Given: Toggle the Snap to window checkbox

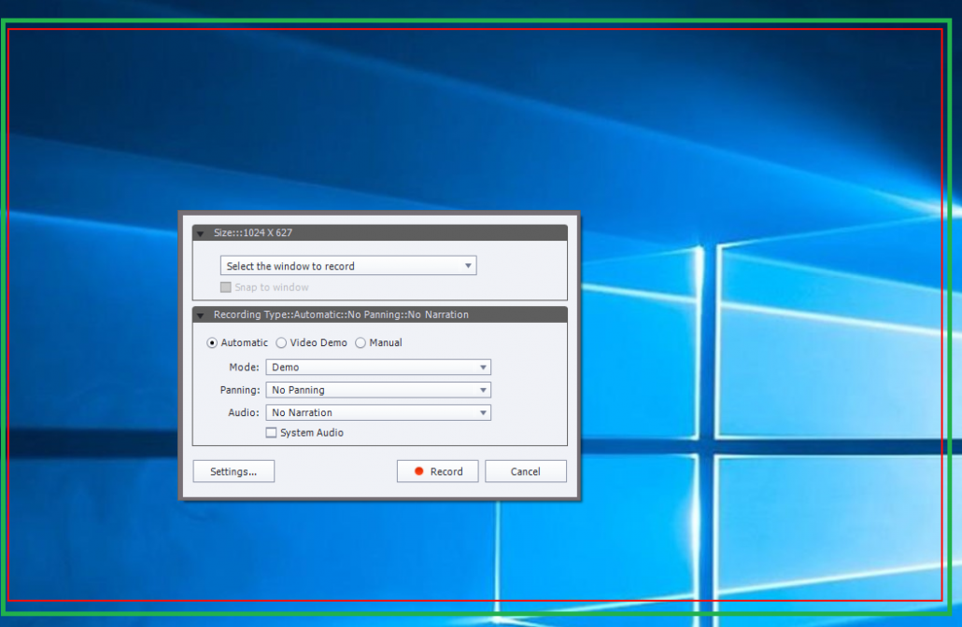Looking at the screenshot, I should 225,287.
